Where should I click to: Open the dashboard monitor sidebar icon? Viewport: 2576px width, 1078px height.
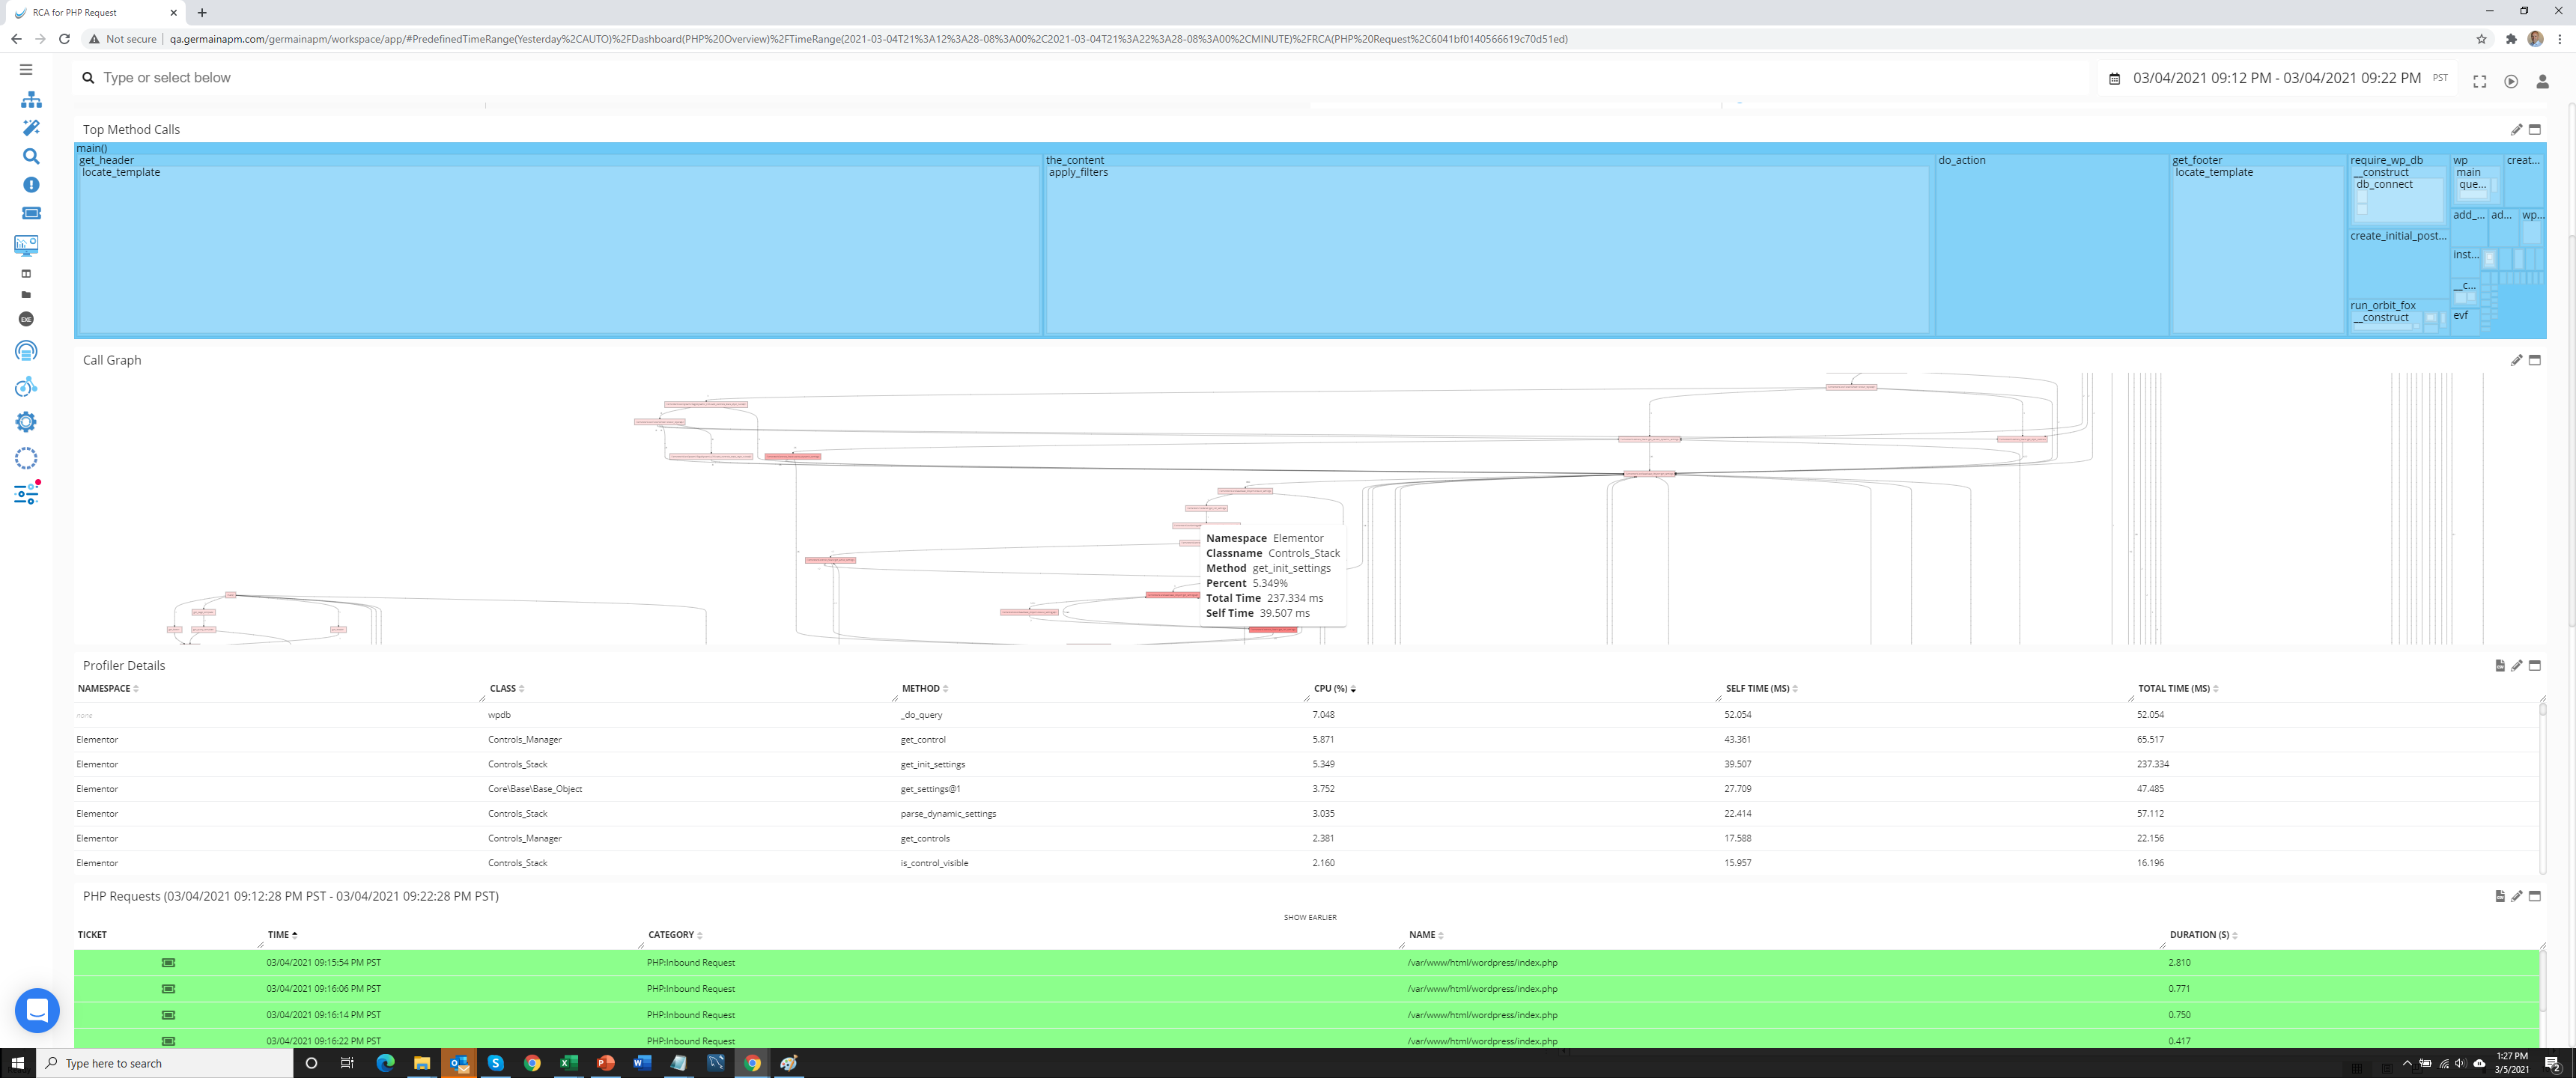click(26, 245)
